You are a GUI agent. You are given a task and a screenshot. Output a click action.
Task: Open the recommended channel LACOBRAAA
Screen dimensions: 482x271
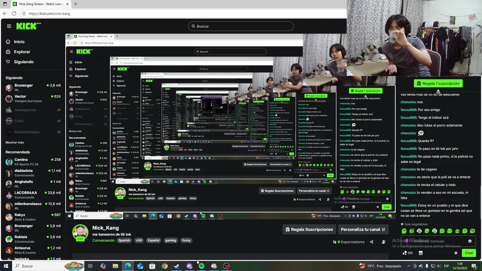pos(33,195)
